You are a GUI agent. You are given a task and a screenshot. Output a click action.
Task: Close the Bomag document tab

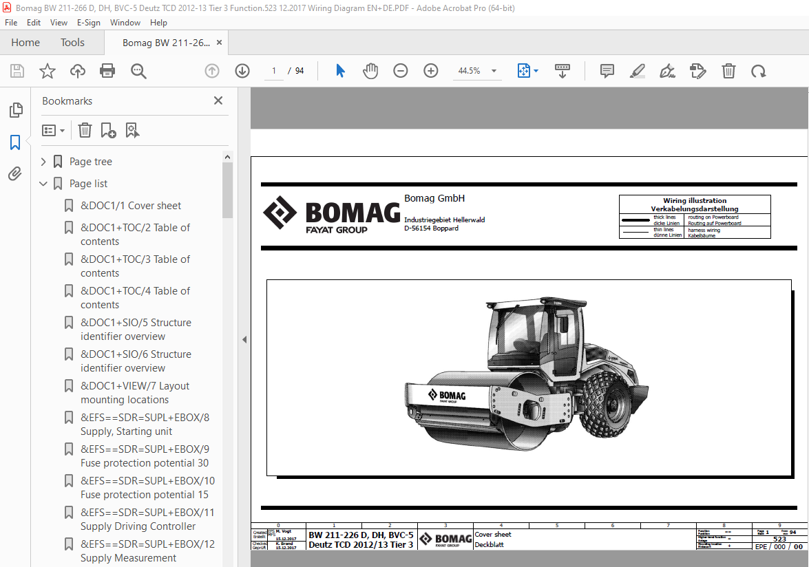click(219, 43)
